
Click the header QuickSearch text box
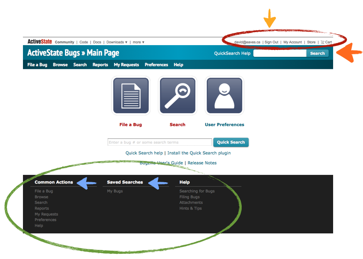click(280, 53)
